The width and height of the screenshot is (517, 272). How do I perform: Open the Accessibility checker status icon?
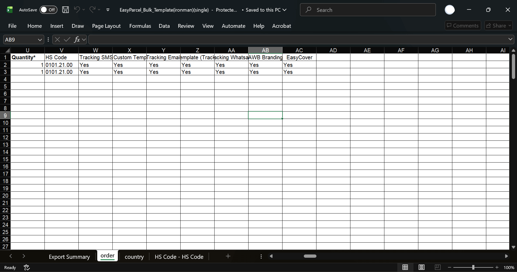[x=27, y=268]
